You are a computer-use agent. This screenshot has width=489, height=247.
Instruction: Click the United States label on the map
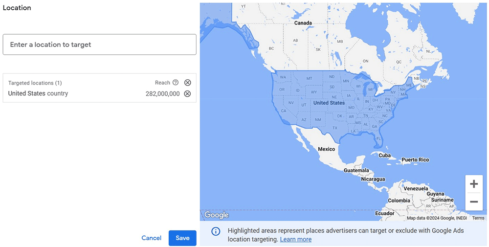click(329, 103)
